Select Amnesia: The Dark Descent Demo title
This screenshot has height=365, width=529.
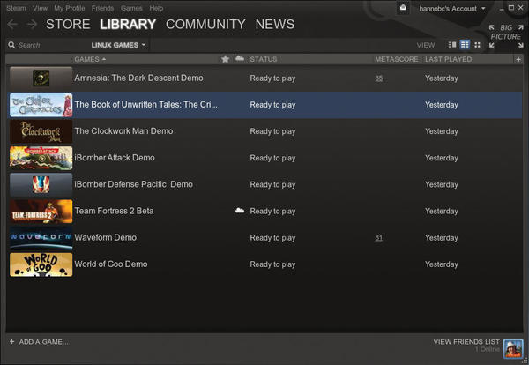point(138,78)
